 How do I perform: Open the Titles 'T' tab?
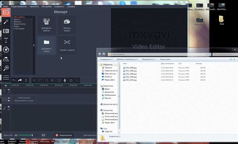[6, 40]
